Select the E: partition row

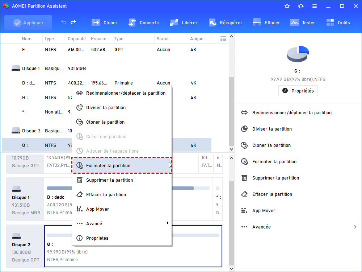109,50
